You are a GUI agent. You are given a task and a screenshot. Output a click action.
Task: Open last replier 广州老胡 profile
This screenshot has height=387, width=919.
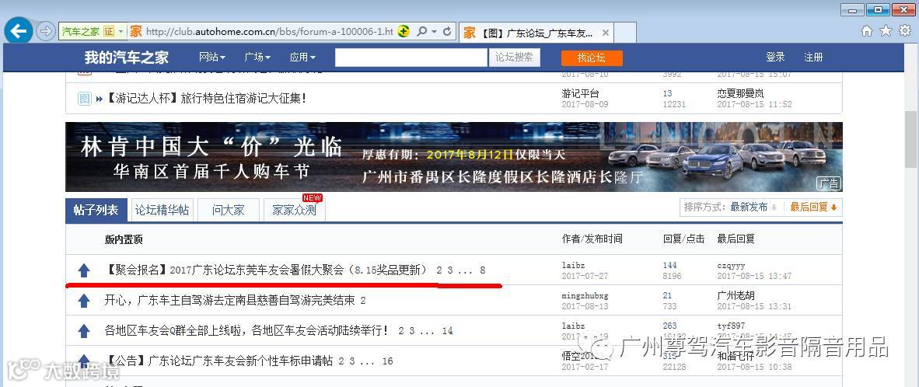click(736, 295)
